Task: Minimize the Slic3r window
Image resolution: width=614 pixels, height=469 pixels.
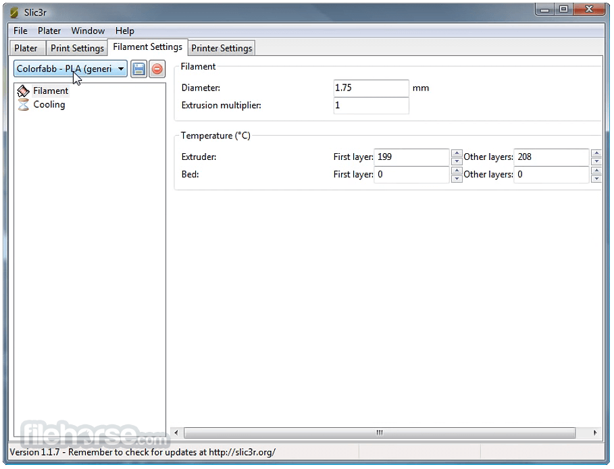Action: [544, 9]
